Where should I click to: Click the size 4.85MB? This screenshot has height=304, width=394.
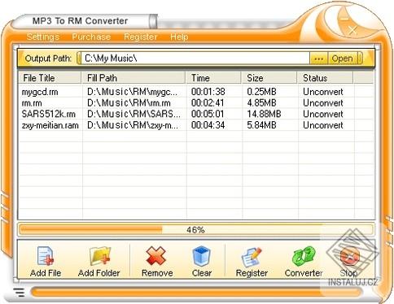point(261,103)
